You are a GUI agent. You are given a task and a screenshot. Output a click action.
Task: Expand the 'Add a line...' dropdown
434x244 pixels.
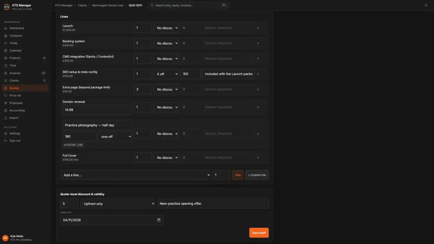pyautogui.click(x=135, y=175)
